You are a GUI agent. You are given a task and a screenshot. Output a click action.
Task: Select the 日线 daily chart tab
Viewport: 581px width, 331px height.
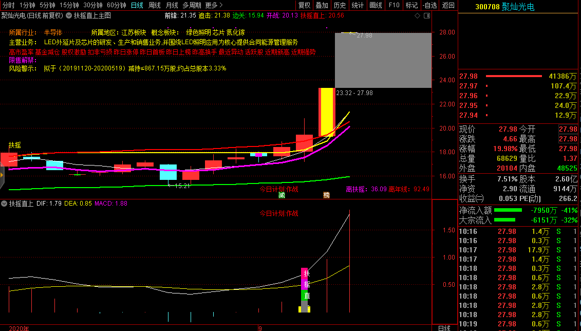[137, 5]
